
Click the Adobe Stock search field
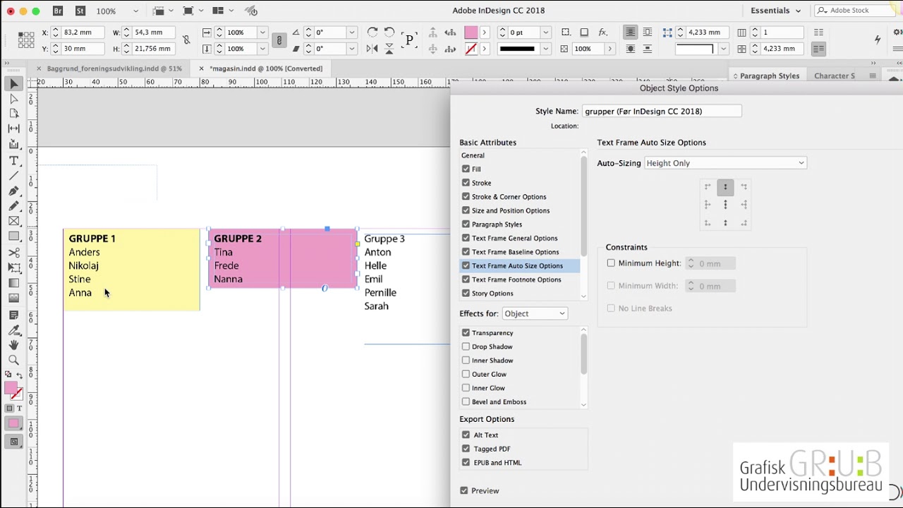click(x=856, y=11)
